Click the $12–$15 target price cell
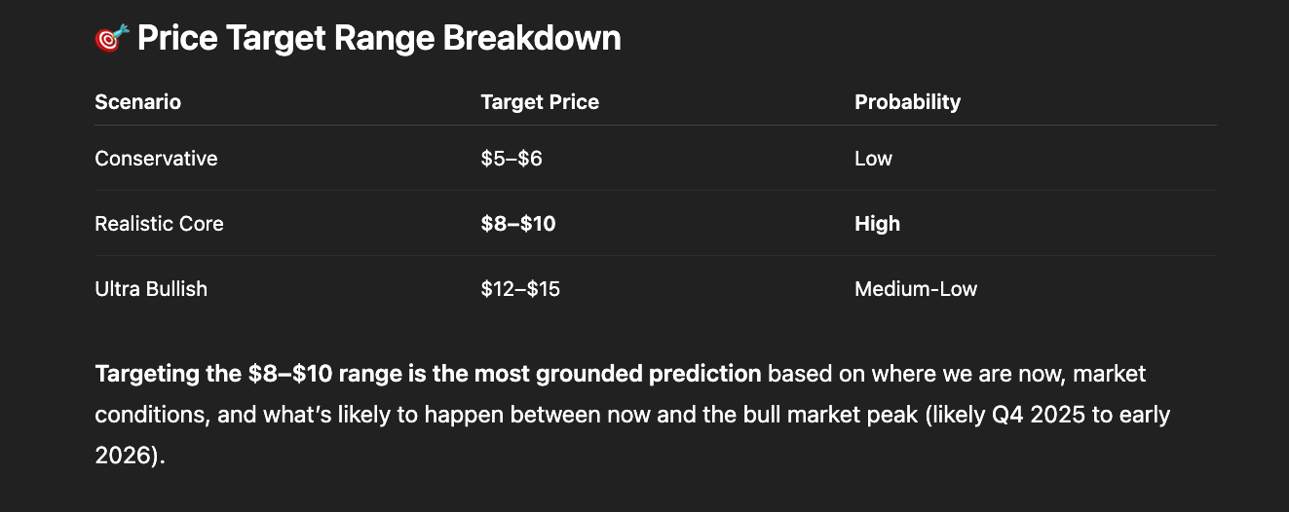1289x512 pixels. click(x=520, y=289)
